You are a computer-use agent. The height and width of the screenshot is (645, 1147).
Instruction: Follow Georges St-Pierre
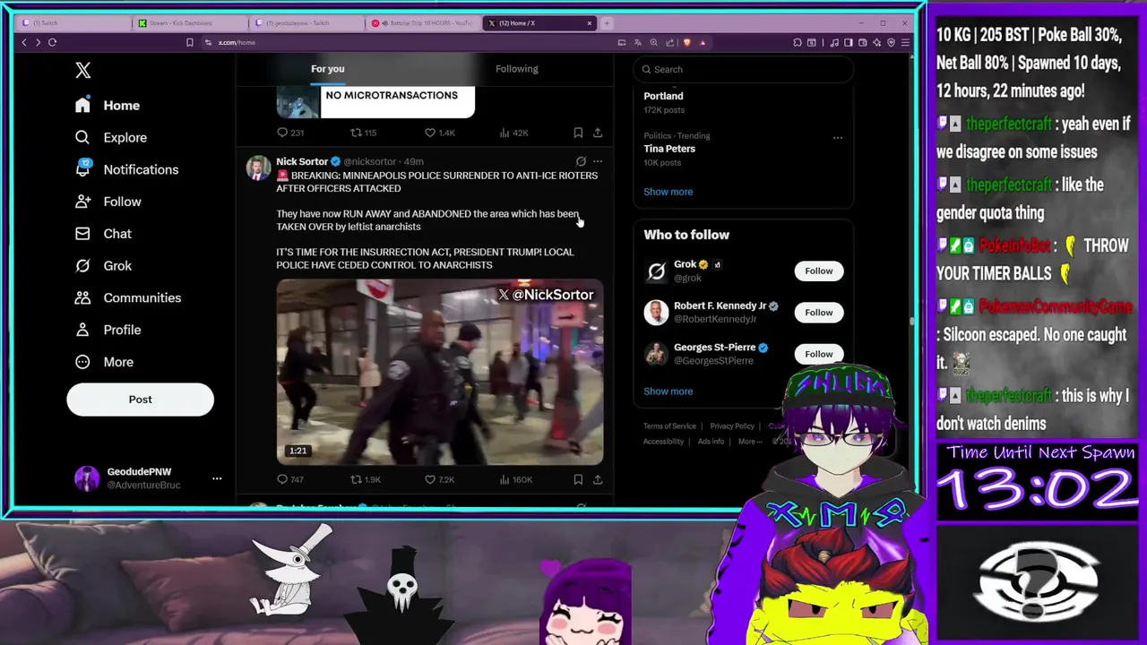pyautogui.click(x=818, y=354)
